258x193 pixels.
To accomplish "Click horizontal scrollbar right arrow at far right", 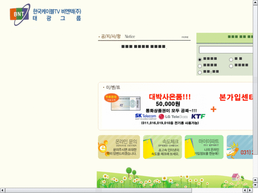I will pos(250,191).
